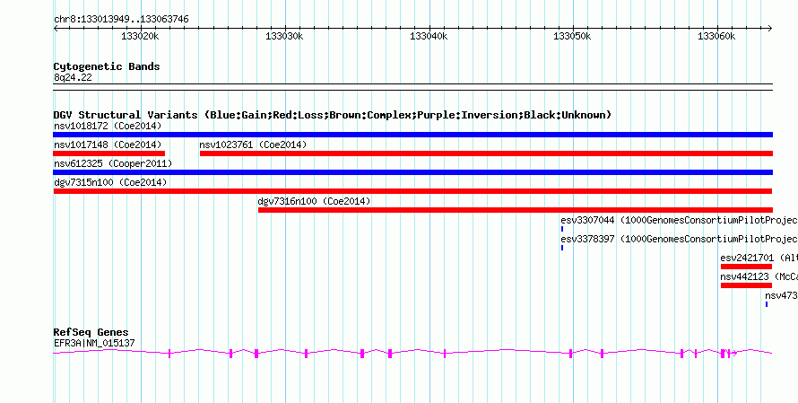Open the nsv442123 variant label
798x403 pixels.
[x=759, y=276]
